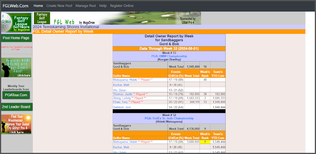
Task: Click the 17 / 19 (89) Aberg events cell
Action: (176, 98)
